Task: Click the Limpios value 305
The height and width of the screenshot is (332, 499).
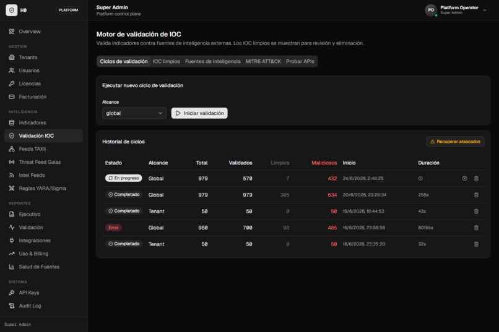Action: [x=285, y=195]
